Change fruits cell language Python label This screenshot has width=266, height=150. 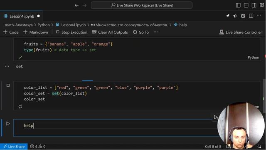[253, 57]
